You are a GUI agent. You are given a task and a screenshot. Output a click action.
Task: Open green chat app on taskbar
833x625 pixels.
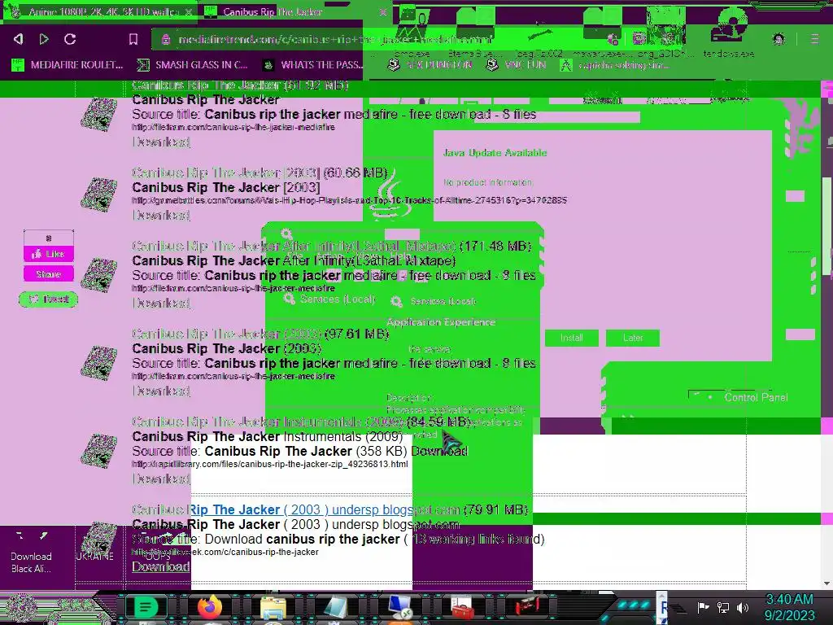pos(145,607)
